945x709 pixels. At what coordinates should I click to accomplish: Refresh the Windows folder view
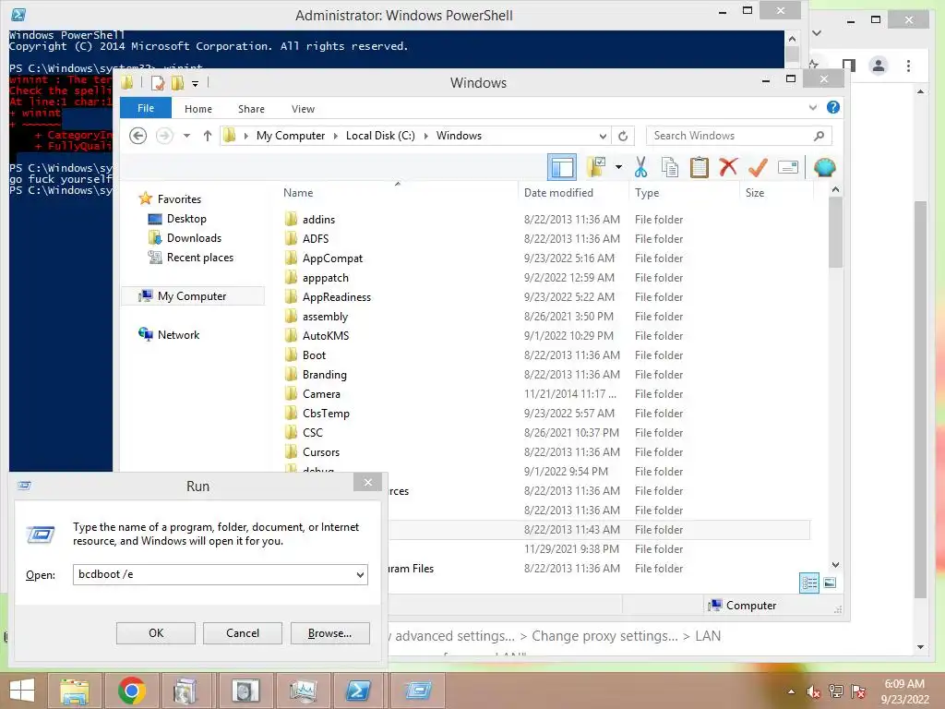pos(623,136)
